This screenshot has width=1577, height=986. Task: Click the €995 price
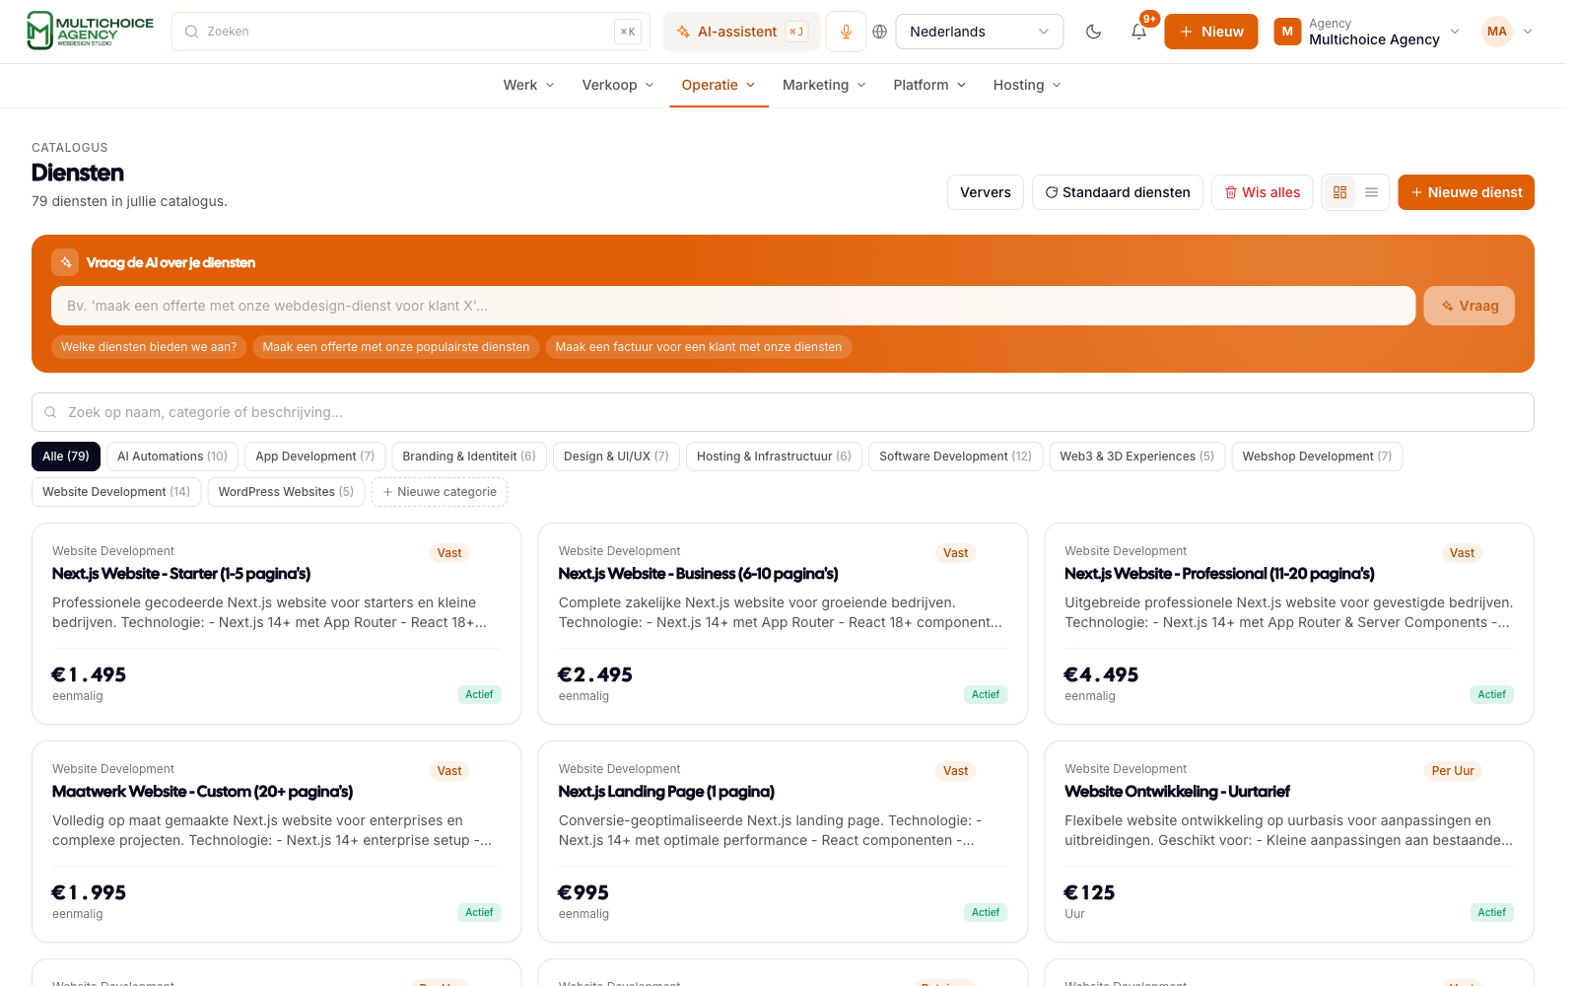[583, 892]
